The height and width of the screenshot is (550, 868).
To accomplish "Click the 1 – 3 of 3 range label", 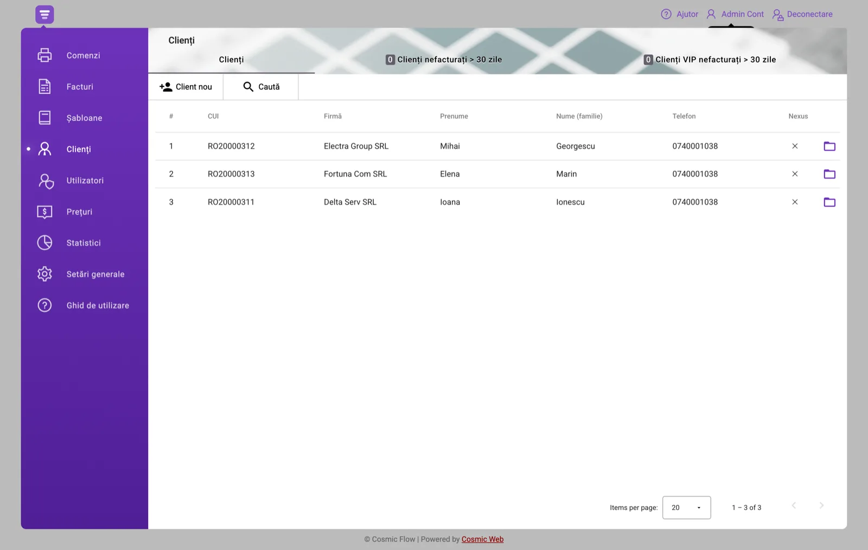I will pos(746,508).
